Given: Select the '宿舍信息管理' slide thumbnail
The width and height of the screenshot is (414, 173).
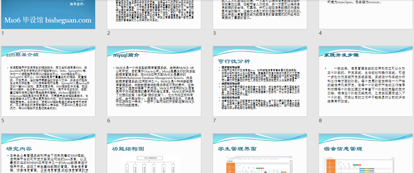Looking at the screenshot, I should (366, 153).
